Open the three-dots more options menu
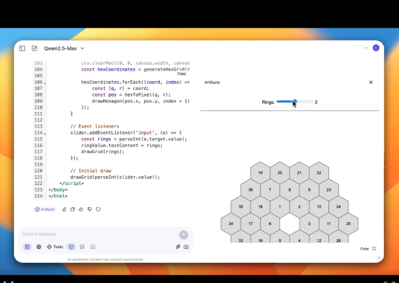399x283 pixels. (366, 48)
